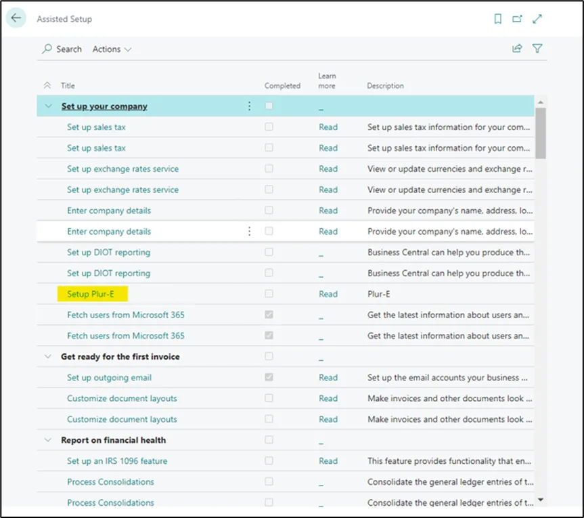Click Read link for Setup Plur-E

coord(328,294)
